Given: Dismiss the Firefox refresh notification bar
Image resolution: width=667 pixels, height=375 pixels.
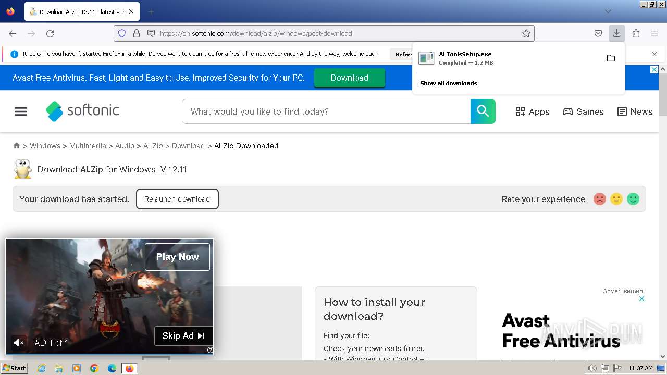Looking at the screenshot, I should click(x=654, y=54).
